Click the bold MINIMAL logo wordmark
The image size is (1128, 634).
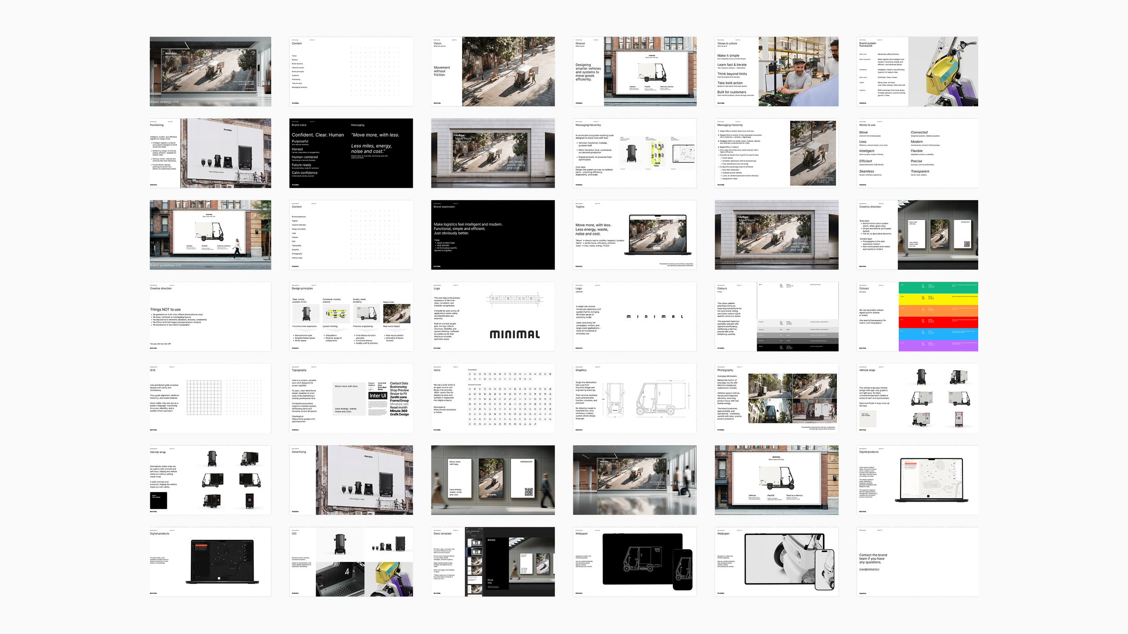pyautogui.click(x=515, y=334)
